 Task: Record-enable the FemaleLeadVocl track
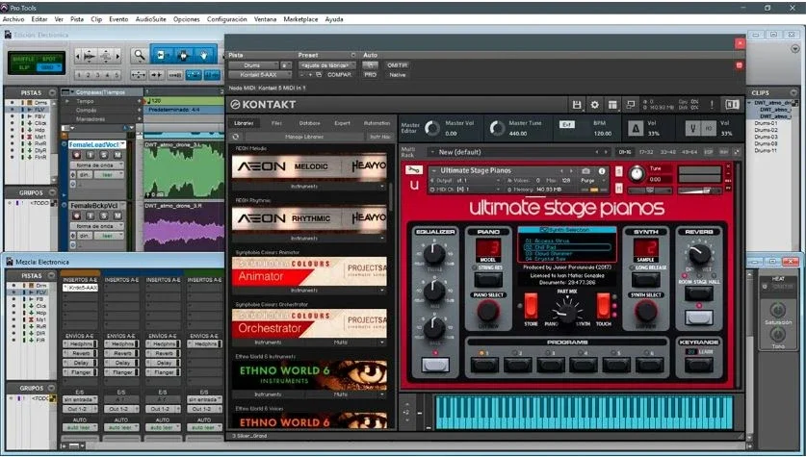pyautogui.click(x=77, y=155)
